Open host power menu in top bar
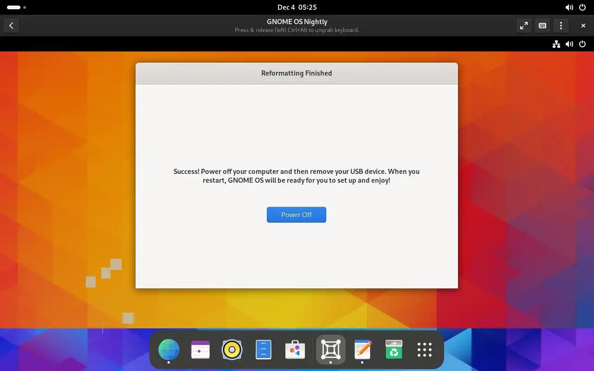 [582, 7]
